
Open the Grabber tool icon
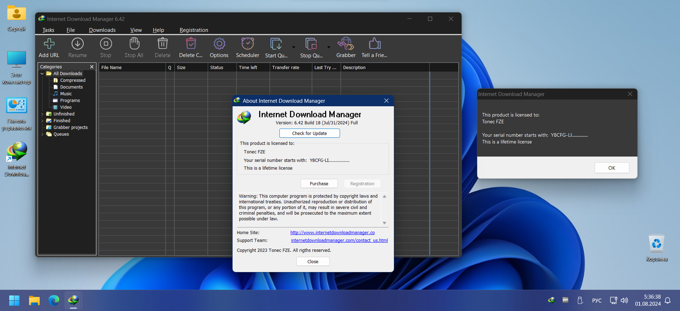[346, 44]
